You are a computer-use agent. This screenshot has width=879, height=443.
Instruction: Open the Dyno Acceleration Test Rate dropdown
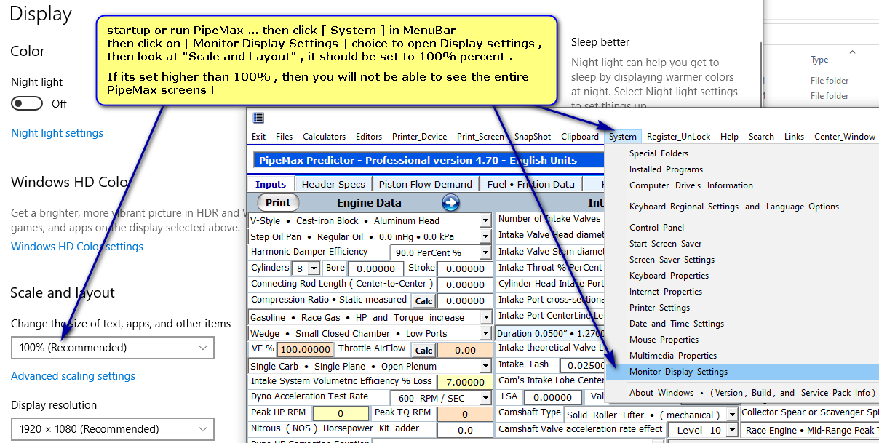(485, 399)
